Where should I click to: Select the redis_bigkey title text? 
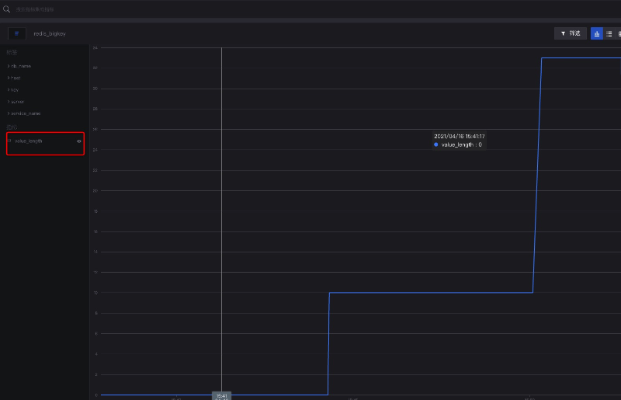pos(50,33)
